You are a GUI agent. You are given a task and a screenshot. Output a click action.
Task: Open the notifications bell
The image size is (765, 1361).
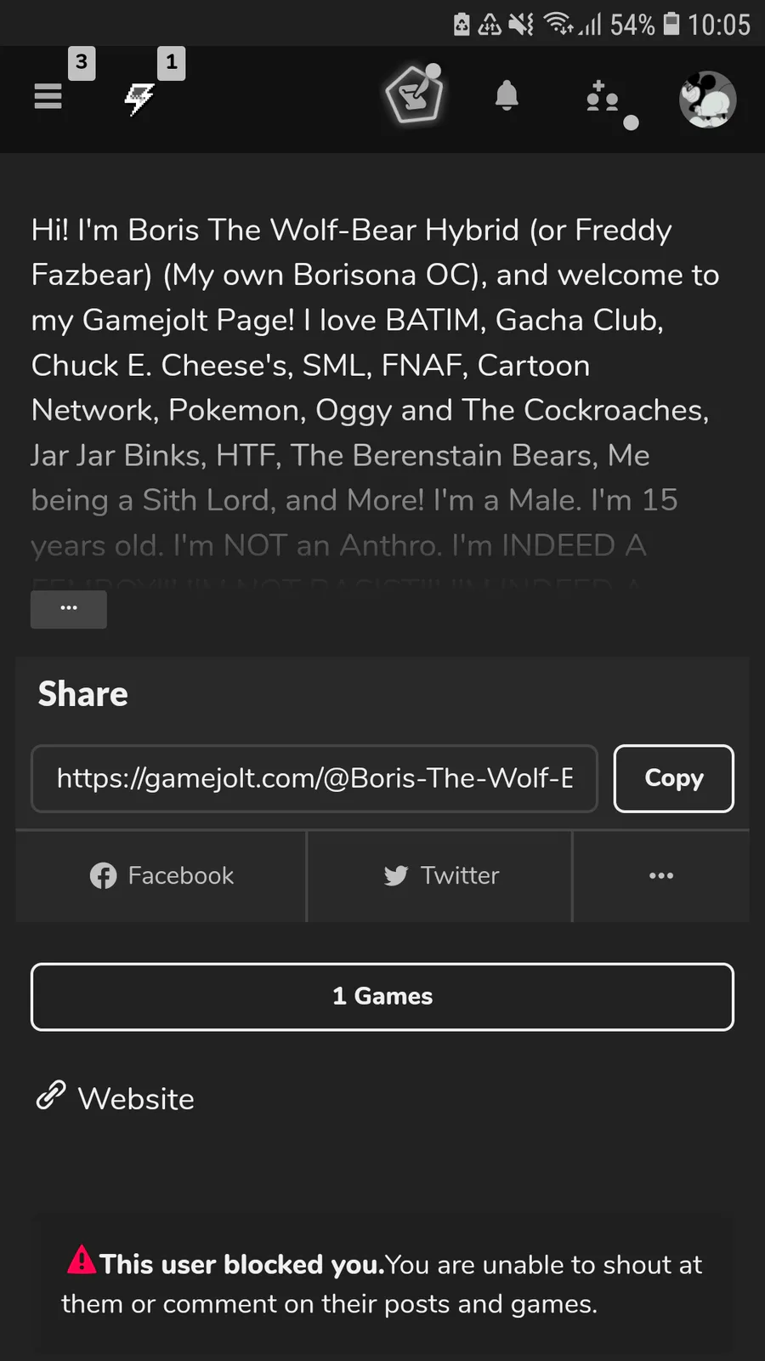click(507, 96)
